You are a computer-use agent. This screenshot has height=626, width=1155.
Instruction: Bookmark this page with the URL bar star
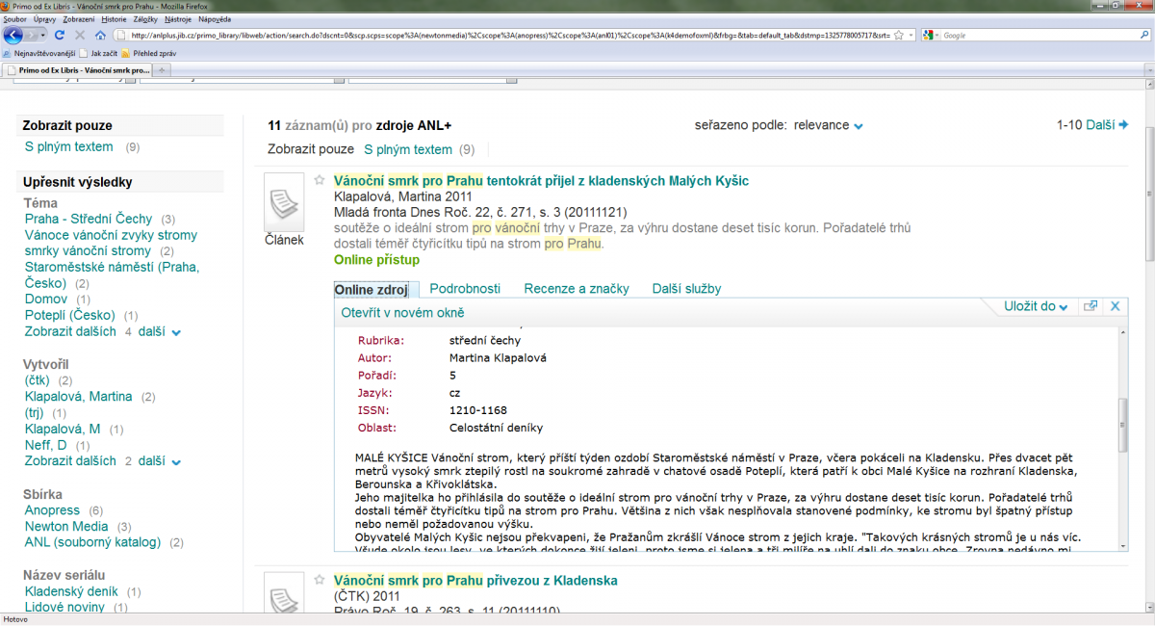[x=898, y=36]
